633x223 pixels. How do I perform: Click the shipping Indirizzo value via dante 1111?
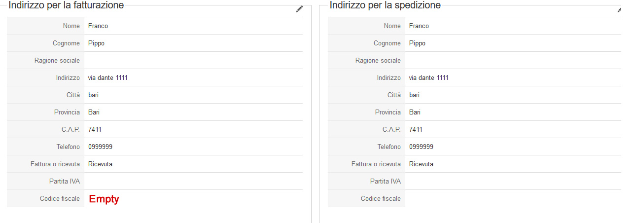point(429,78)
